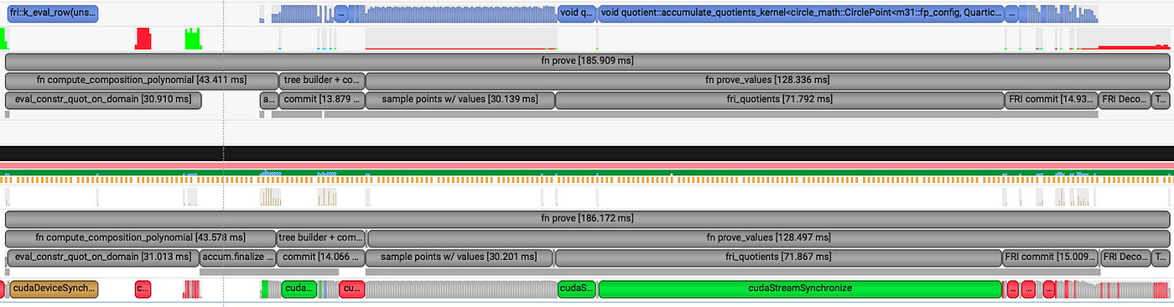Select 'sample points w/ values [30.139 ms]'
The height and width of the screenshot is (307, 1174).
(460, 100)
